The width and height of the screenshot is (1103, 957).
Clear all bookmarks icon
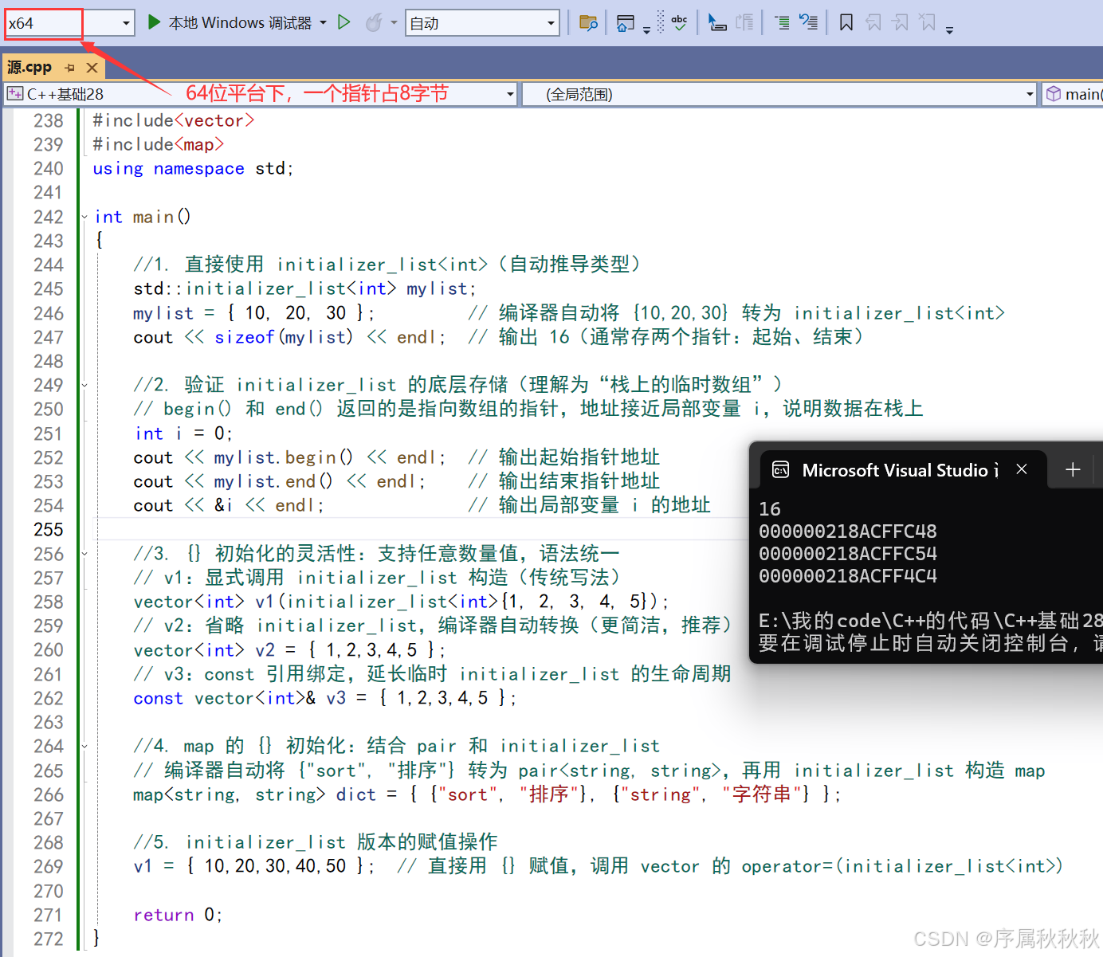point(928,22)
